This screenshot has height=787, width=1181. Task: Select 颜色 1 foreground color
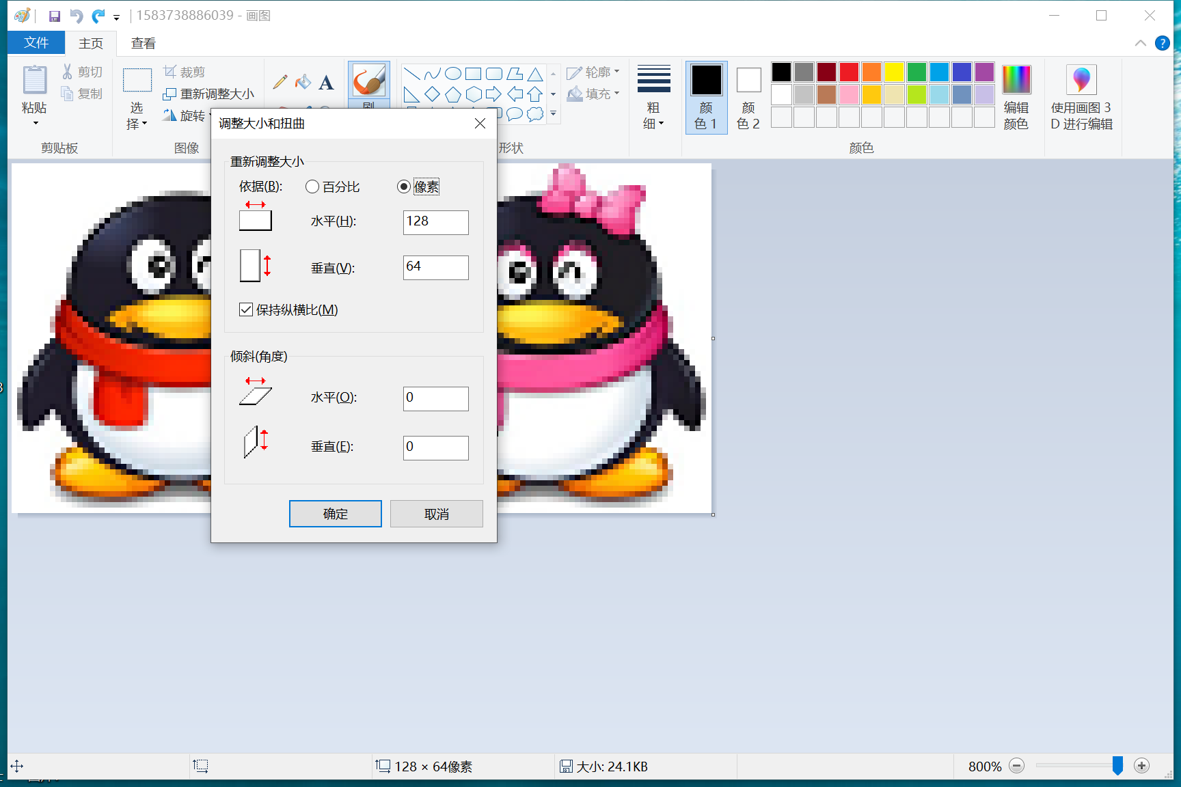click(706, 97)
